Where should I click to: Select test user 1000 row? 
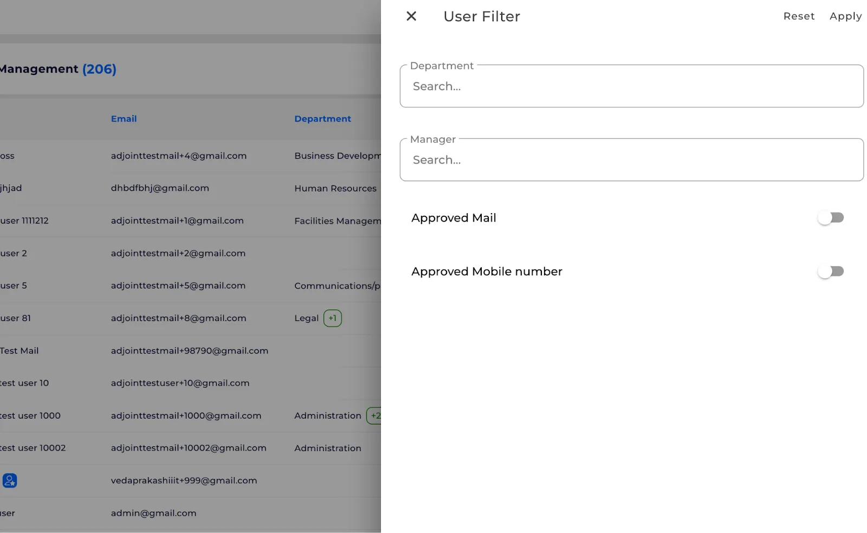click(x=190, y=416)
